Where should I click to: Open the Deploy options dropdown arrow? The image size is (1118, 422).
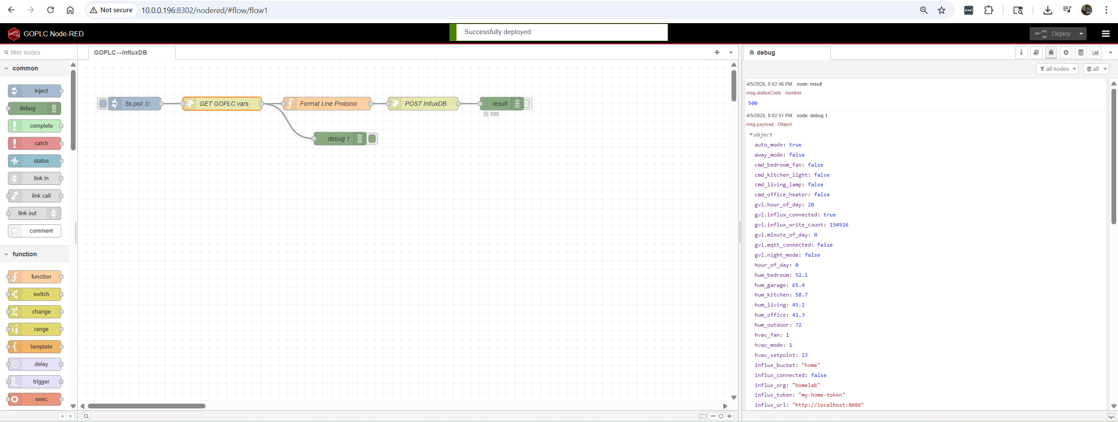coord(1081,34)
